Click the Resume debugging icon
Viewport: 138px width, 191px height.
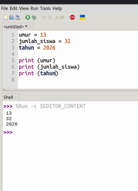click(x=62, y=17)
